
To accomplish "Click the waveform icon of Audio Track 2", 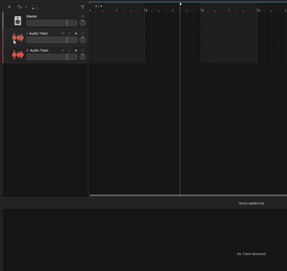I will [18, 55].
